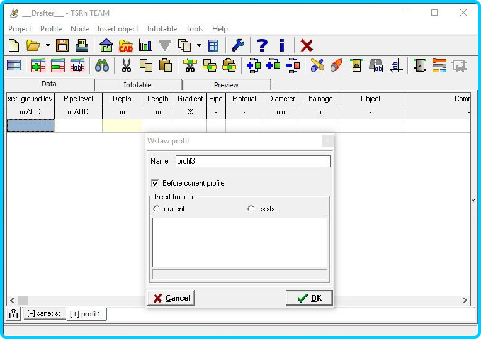Click the new project blank page icon
Image resolution: width=481 pixels, height=339 pixels.
tap(14, 45)
